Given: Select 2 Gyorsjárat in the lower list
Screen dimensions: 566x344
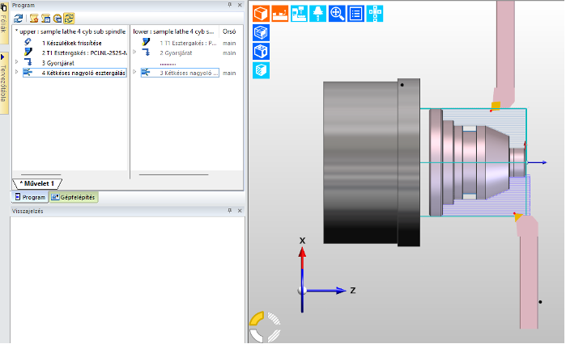Looking at the screenshot, I should coord(176,53).
